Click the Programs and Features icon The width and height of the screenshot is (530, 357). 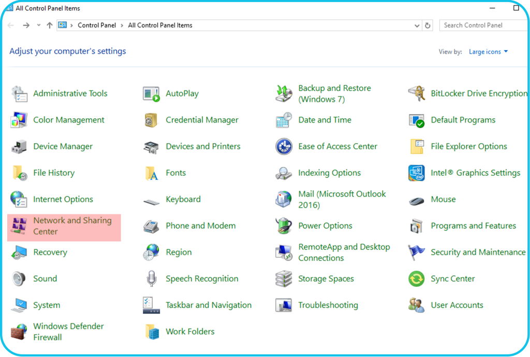[x=417, y=226]
